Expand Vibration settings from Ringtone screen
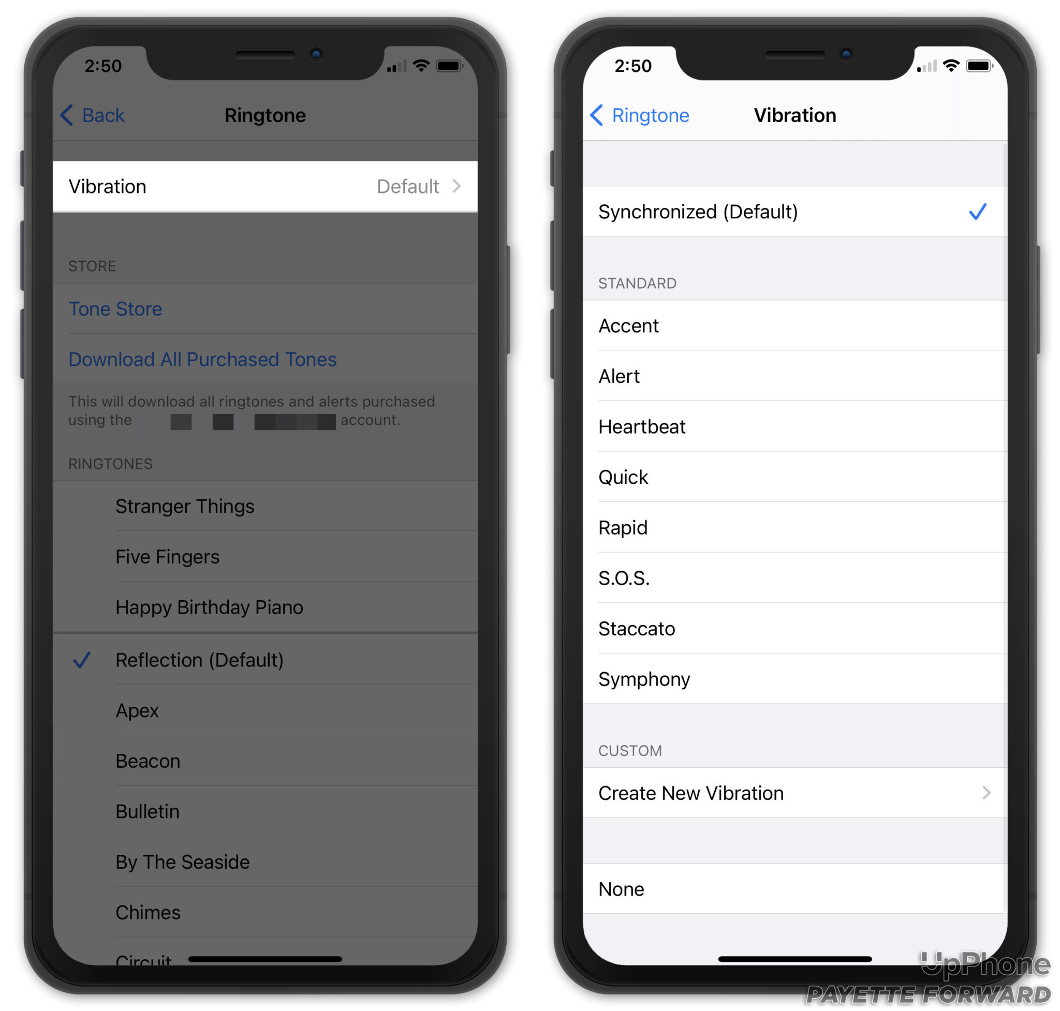Screen dimensions: 1060x1011 265,185
